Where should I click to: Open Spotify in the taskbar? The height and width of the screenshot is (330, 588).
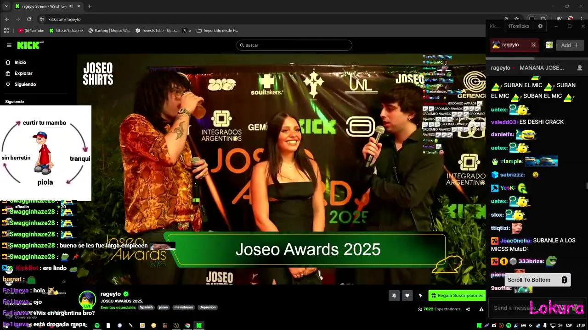pos(97,325)
